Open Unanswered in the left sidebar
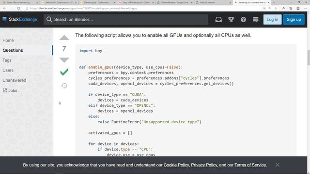 pyautogui.click(x=14, y=80)
